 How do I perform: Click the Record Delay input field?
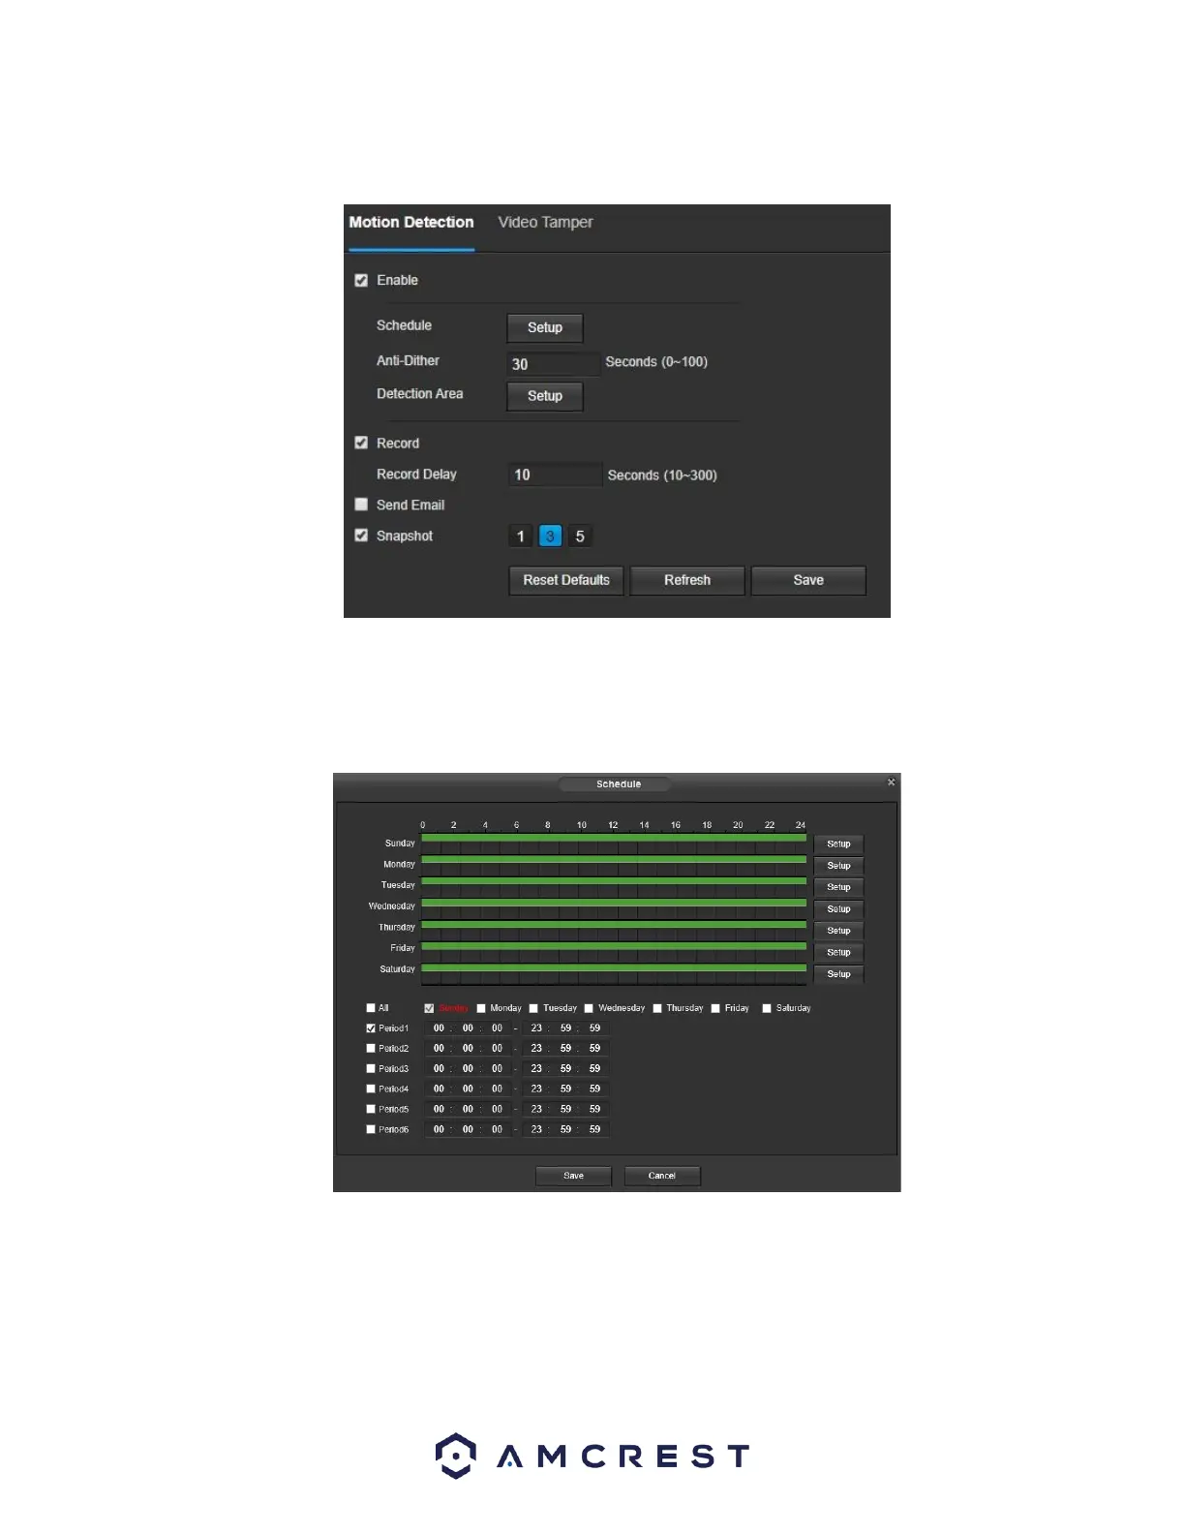coord(555,475)
